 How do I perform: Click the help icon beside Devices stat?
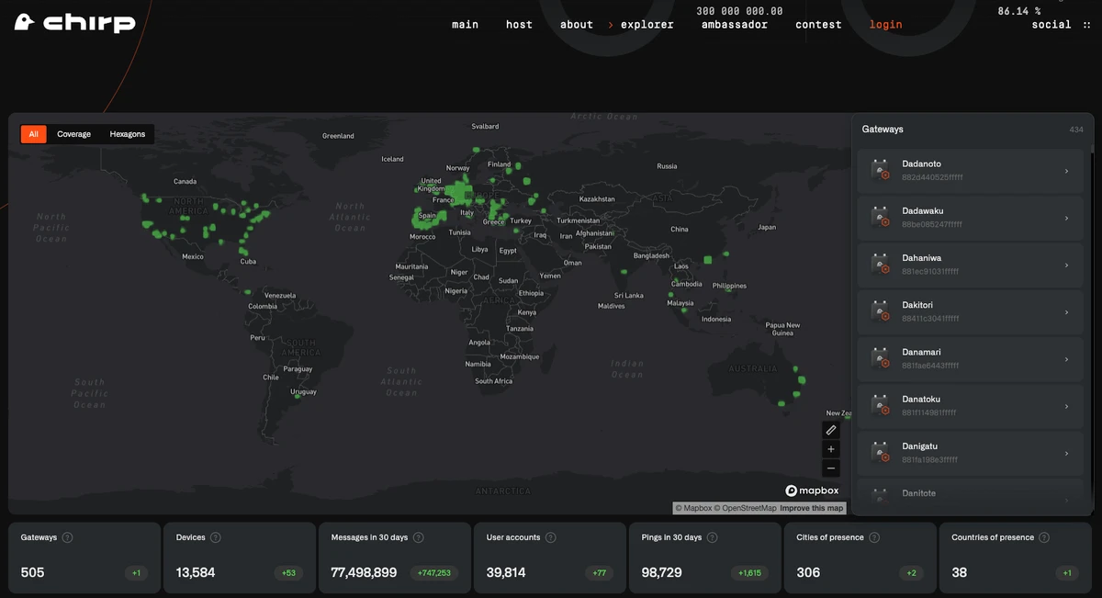pos(215,537)
